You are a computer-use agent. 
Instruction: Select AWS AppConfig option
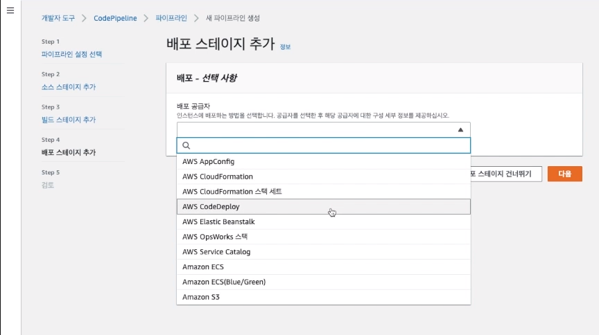tap(324, 161)
